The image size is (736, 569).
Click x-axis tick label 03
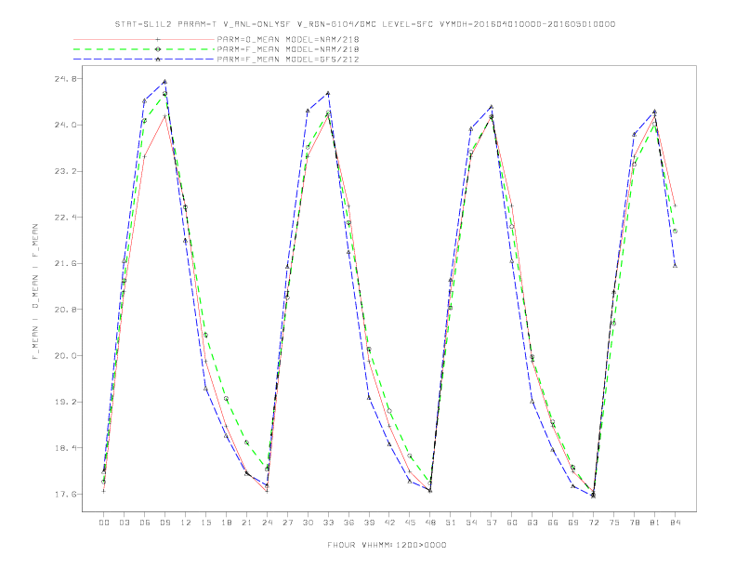pyautogui.click(x=124, y=523)
